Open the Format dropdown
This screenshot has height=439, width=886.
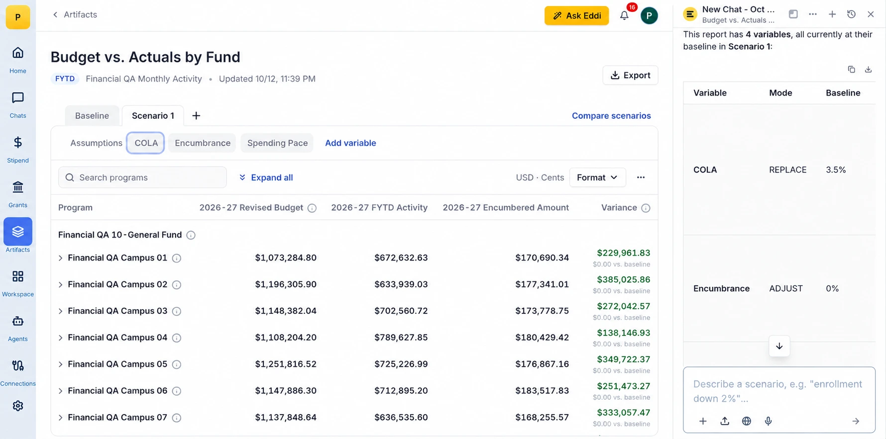point(597,177)
